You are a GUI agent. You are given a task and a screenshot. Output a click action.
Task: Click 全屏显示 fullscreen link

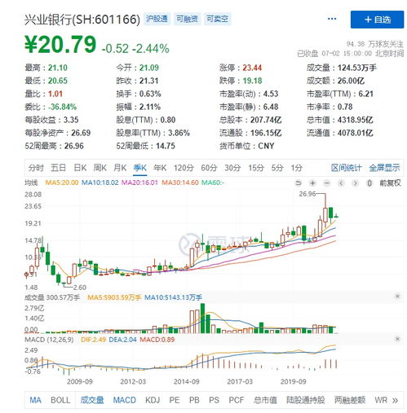pos(384,168)
